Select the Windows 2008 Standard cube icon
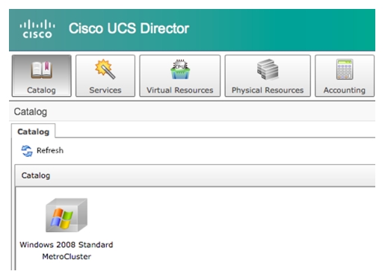 point(67,215)
